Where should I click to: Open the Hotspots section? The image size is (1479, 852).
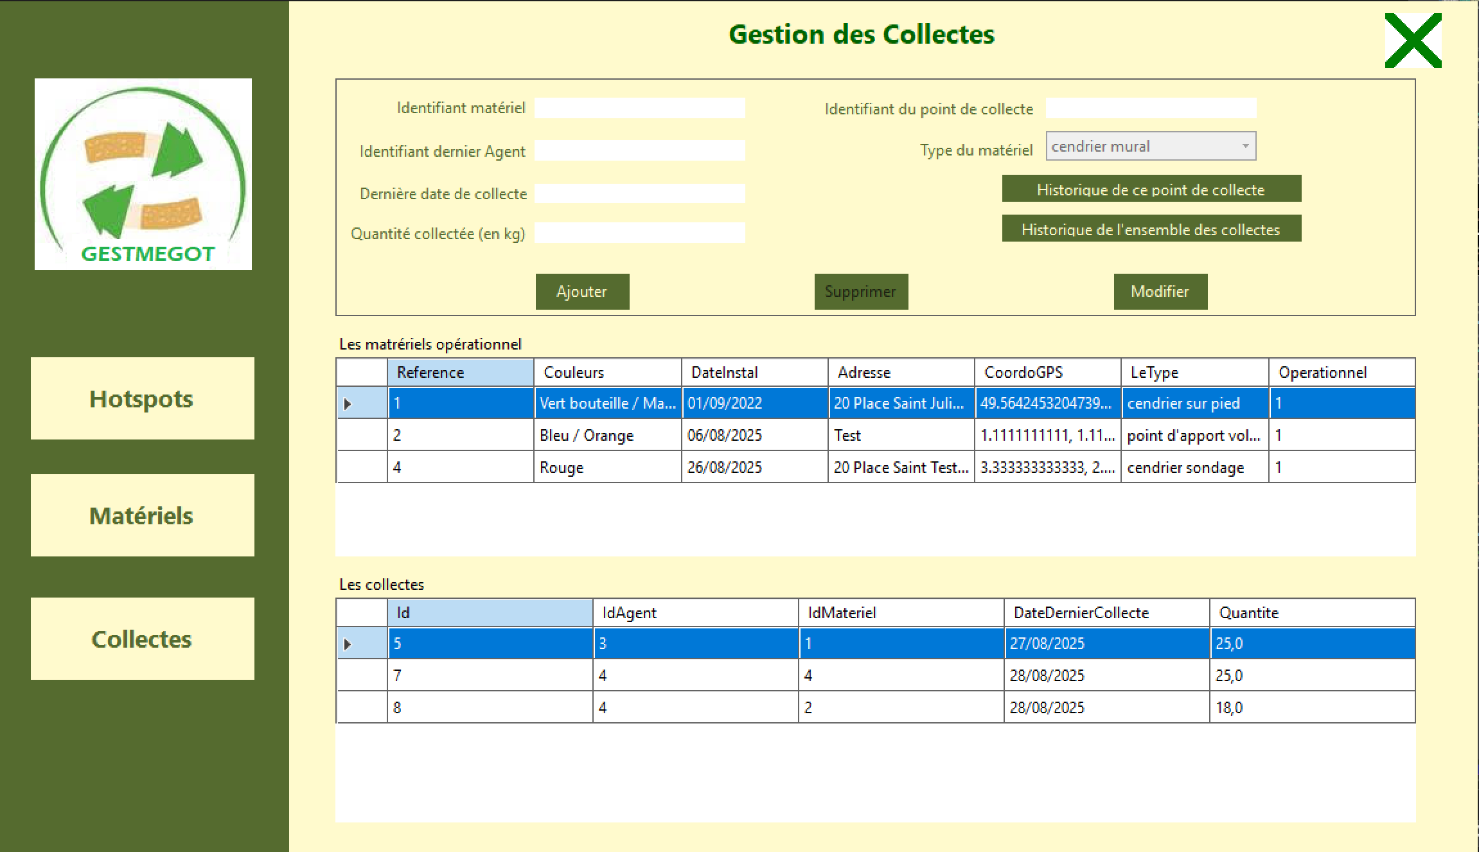click(x=142, y=399)
